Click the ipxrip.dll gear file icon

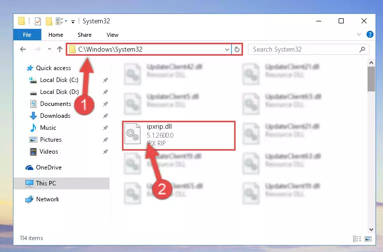(132, 134)
